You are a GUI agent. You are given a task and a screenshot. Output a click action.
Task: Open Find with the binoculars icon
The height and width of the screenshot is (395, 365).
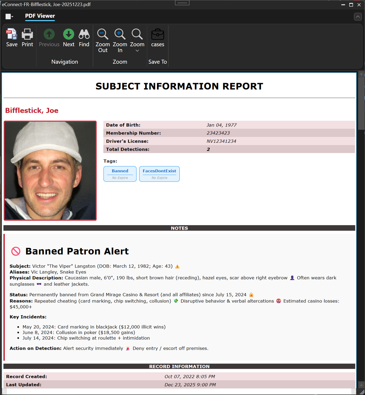(x=84, y=38)
